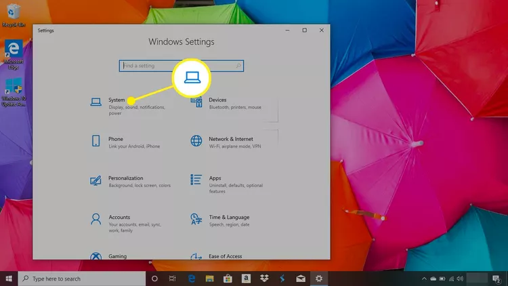Click the Wi-Fi network tray icon
This screenshot has height=286, width=508.
point(451,279)
